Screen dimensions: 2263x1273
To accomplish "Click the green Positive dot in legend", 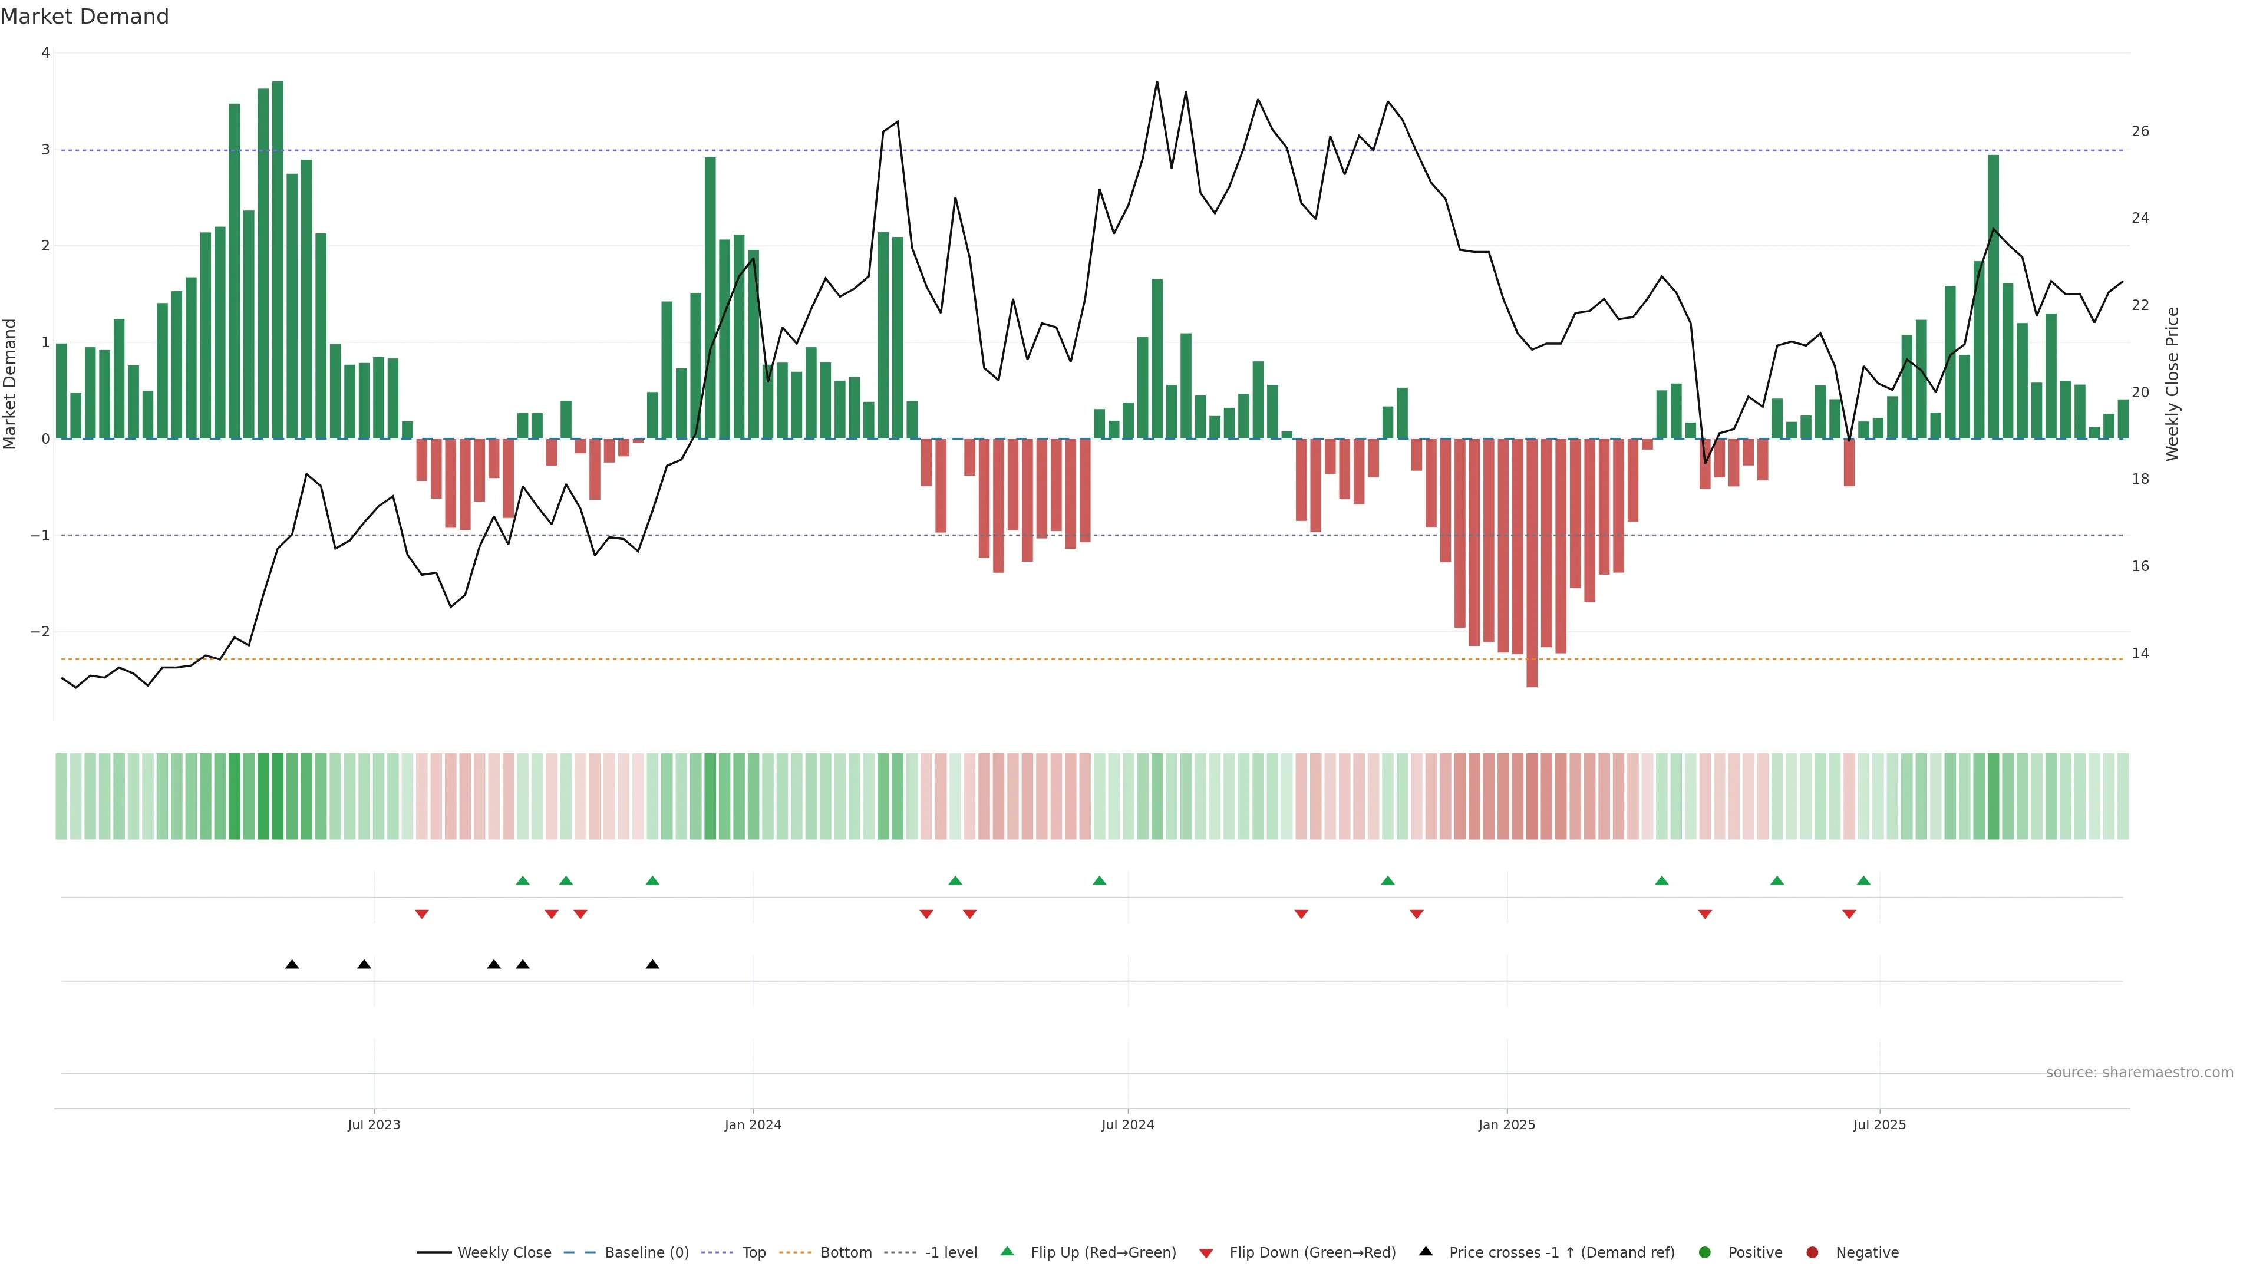I will click(1705, 1252).
